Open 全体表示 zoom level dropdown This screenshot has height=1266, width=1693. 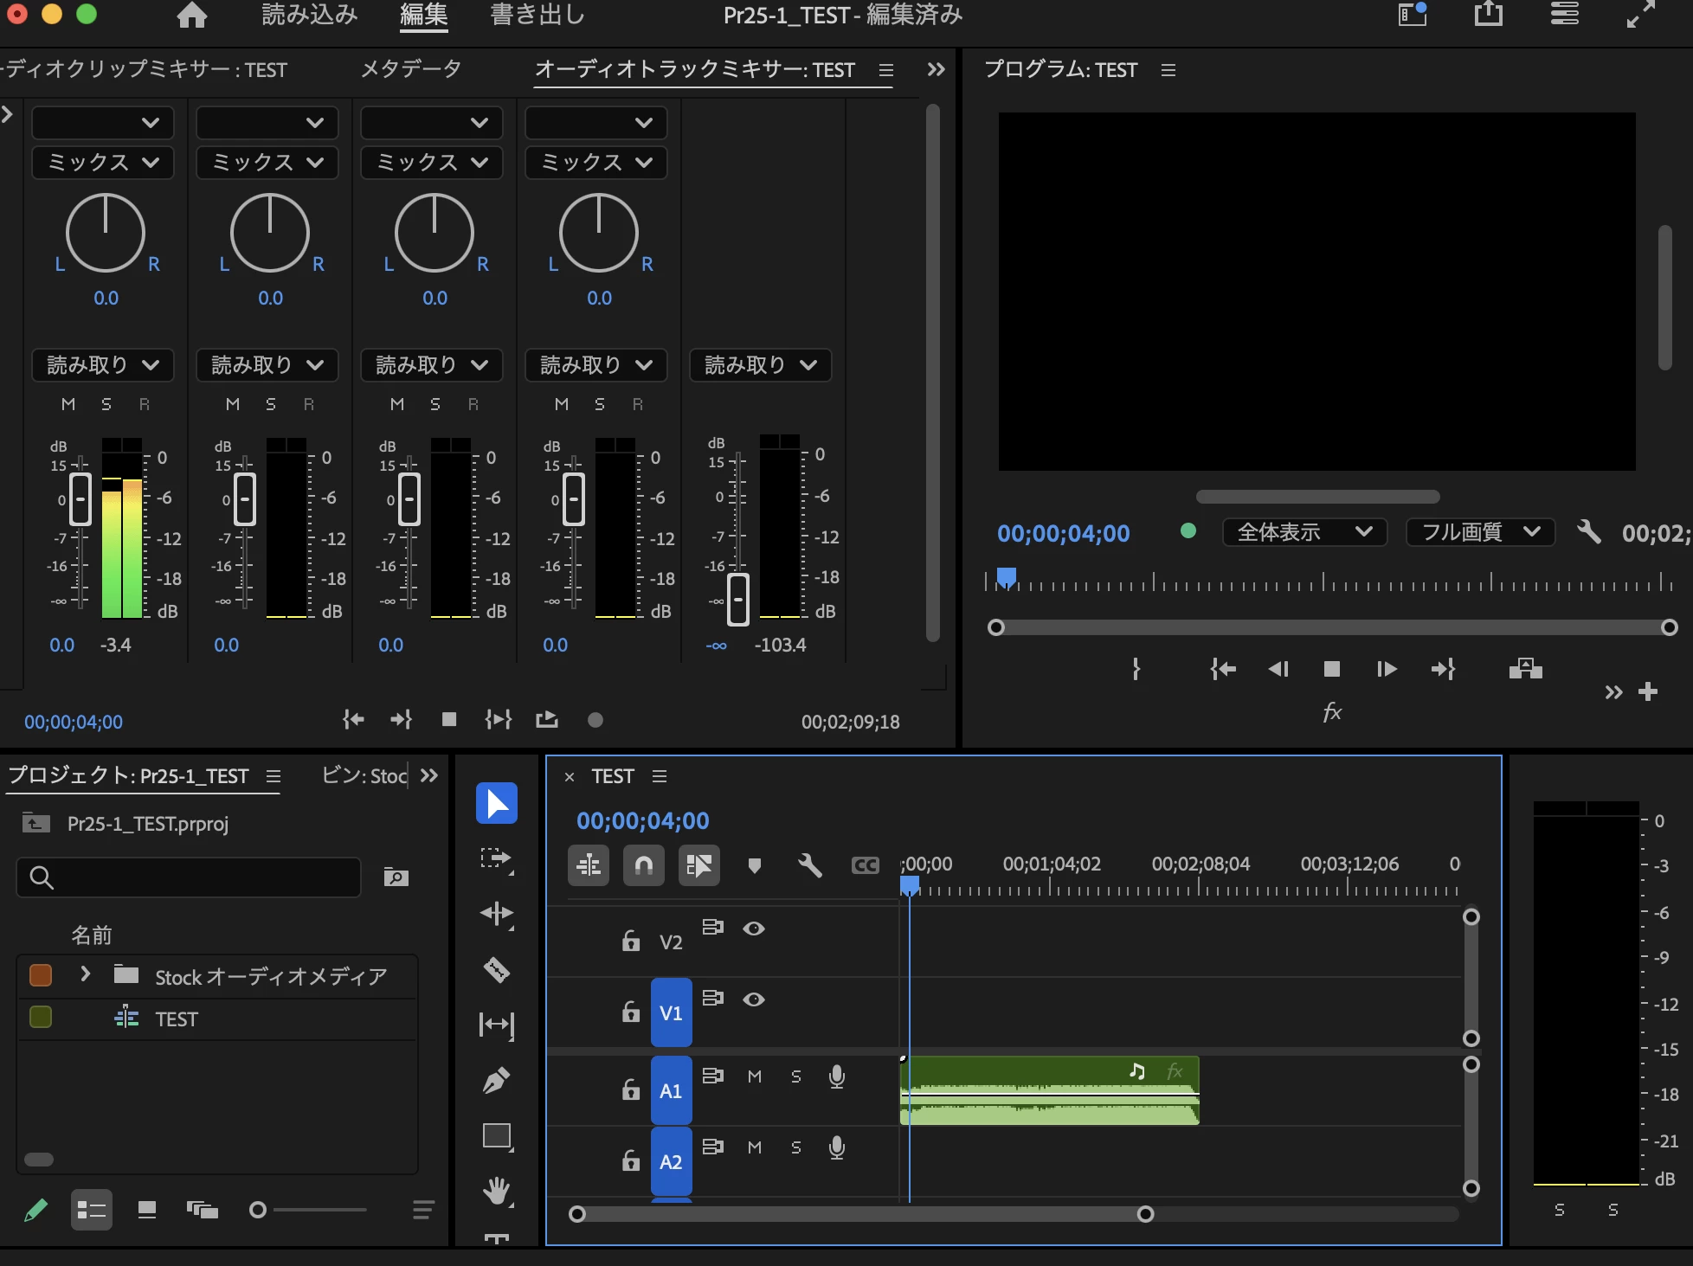(1304, 531)
